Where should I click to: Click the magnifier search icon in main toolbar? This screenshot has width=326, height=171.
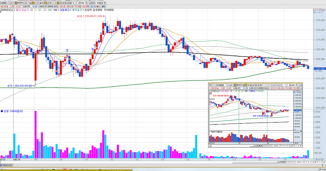click(10, 3)
